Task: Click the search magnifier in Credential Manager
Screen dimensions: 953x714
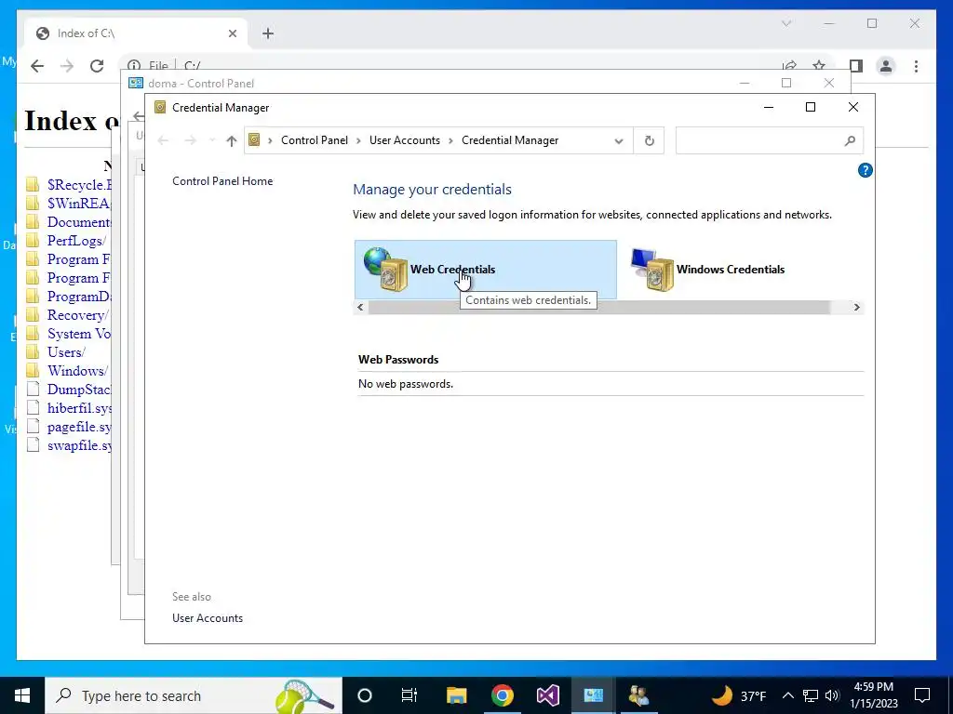Action: pos(850,141)
